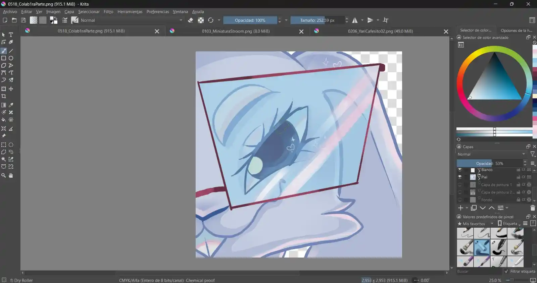Select the Move tool
This screenshot has height=283, width=537.
(x=11, y=89)
